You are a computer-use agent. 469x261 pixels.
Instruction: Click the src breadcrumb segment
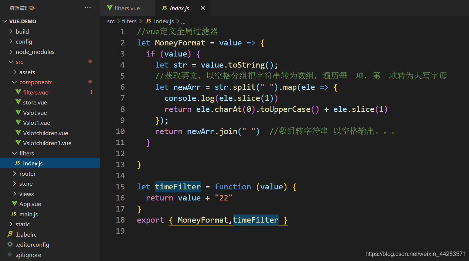(x=111, y=21)
